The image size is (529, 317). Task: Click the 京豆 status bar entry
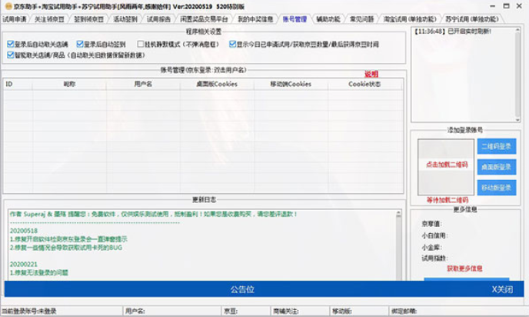(231, 312)
